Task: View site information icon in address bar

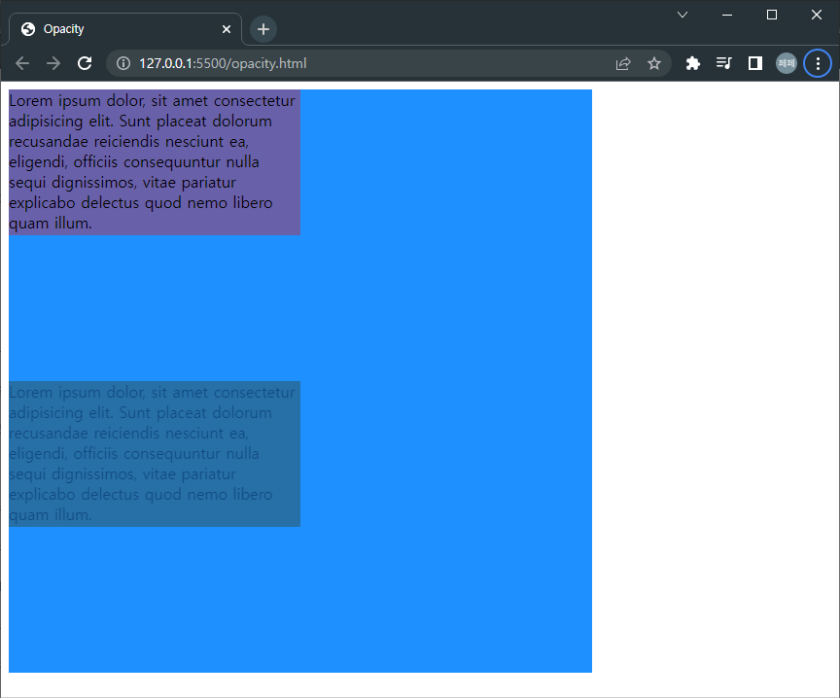Action: click(123, 63)
